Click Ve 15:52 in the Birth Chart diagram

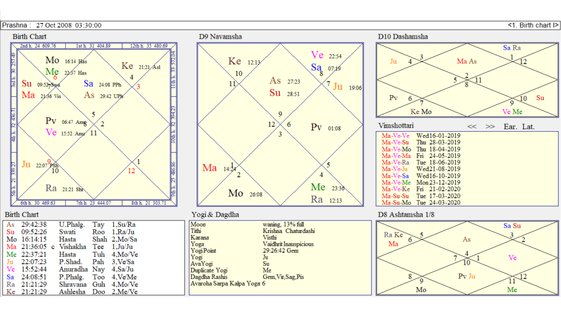(65, 133)
